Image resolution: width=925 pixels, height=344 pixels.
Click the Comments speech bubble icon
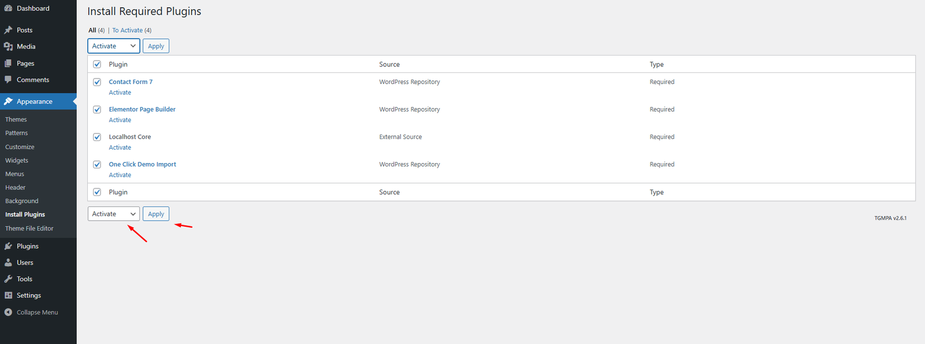pyautogui.click(x=8, y=80)
